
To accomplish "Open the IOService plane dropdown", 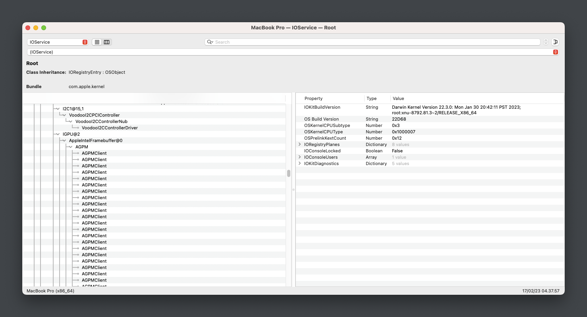I will point(58,42).
